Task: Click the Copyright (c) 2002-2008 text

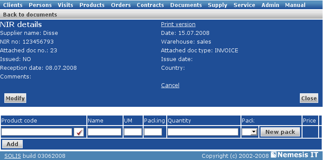Action: (x=235, y=156)
